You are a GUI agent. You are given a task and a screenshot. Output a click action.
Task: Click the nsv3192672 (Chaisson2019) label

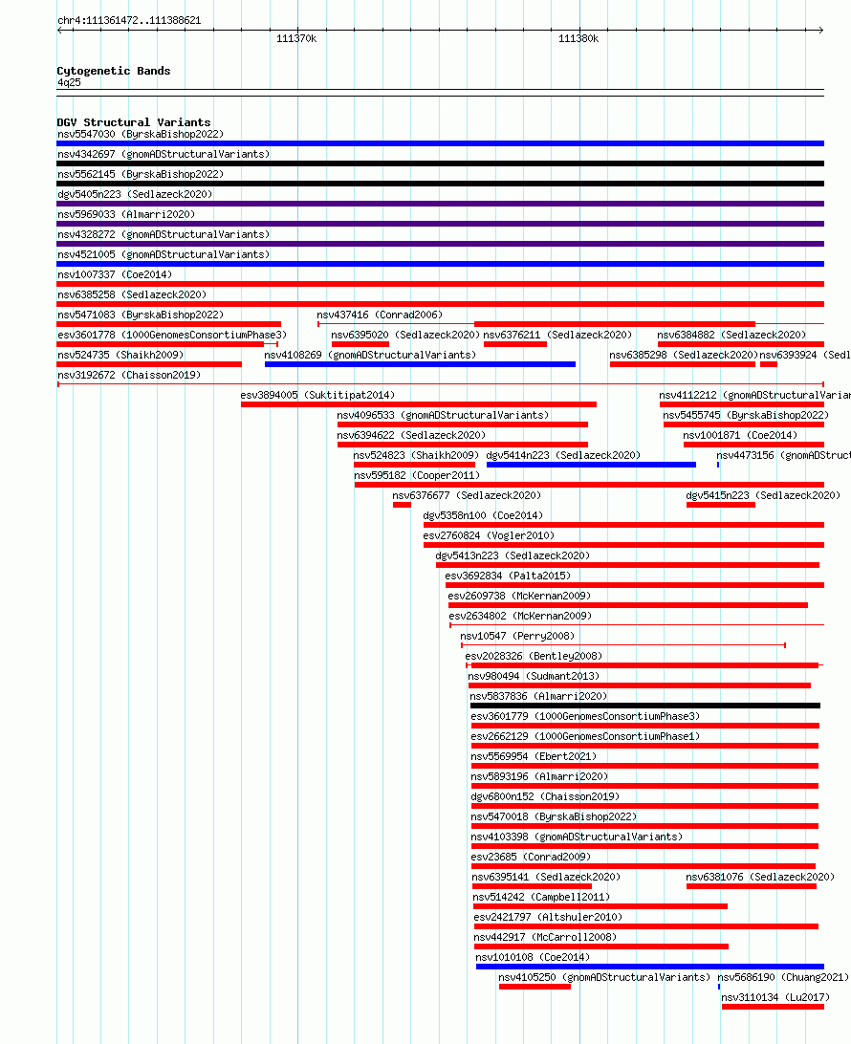coord(129,375)
